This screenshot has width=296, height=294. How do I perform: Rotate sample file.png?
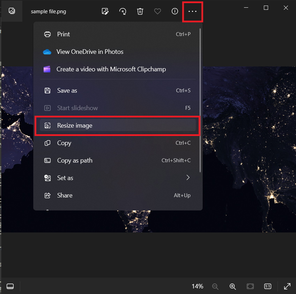coord(123,11)
